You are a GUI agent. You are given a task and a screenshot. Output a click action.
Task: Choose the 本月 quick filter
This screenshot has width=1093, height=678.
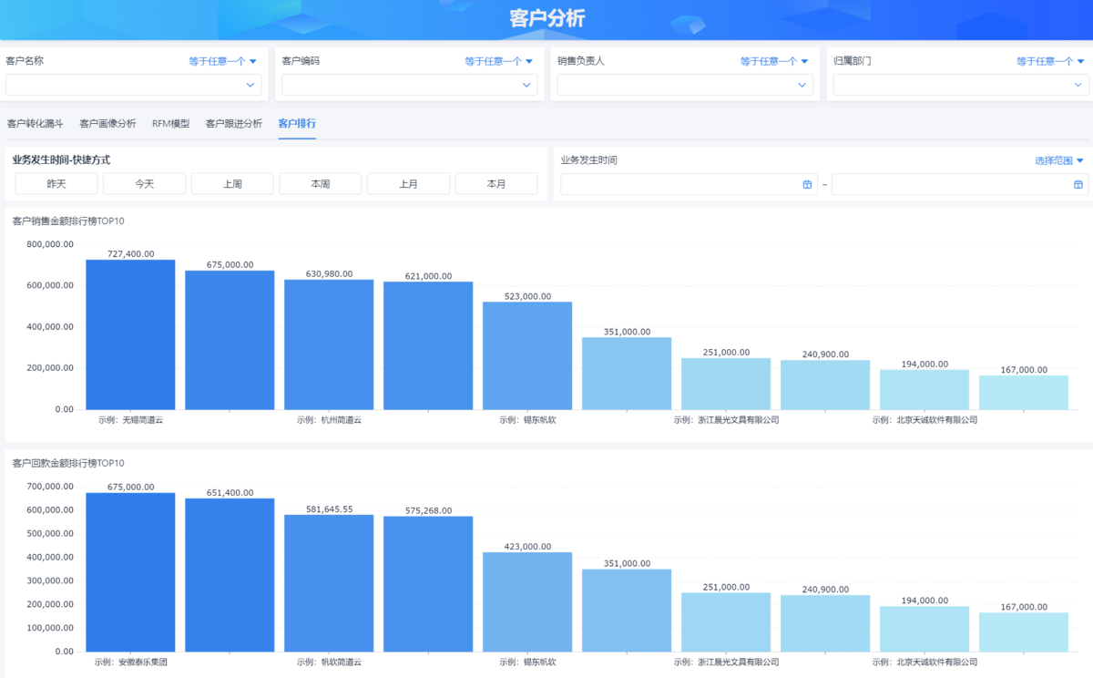[496, 184]
